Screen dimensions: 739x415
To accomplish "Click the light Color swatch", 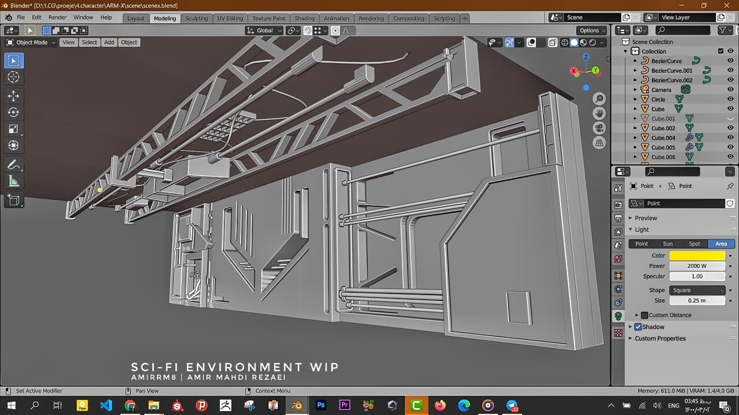I will pos(697,255).
